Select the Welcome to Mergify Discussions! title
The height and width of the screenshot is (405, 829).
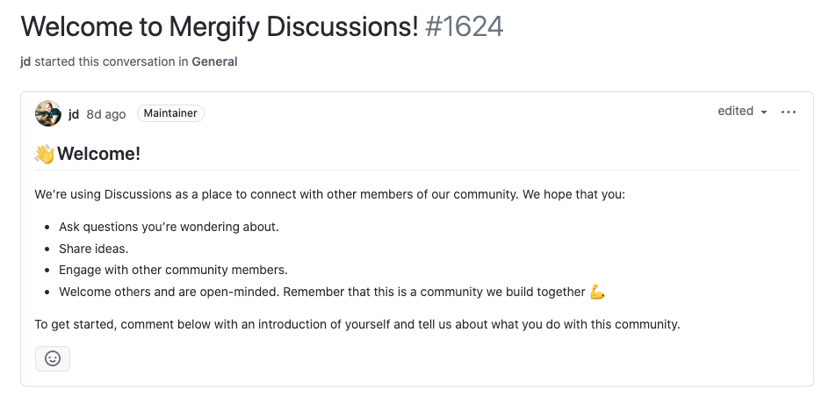pos(220,27)
